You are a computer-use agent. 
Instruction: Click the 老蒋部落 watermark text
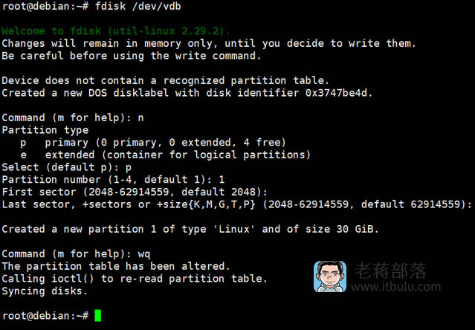pyautogui.click(x=390, y=271)
